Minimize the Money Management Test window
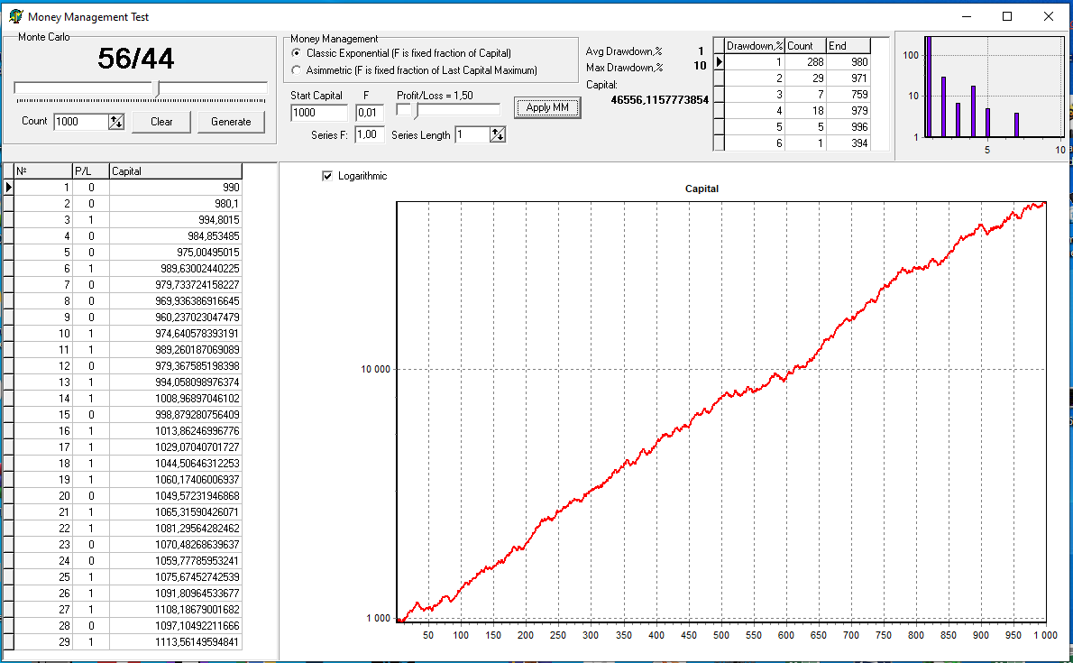The width and height of the screenshot is (1073, 663). [x=967, y=16]
